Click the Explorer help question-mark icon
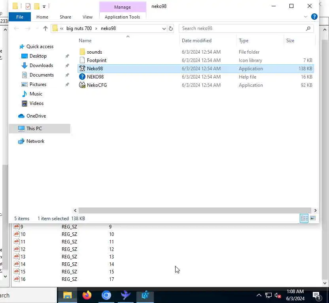This screenshot has width=329, height=303. (x=314, y=17)
